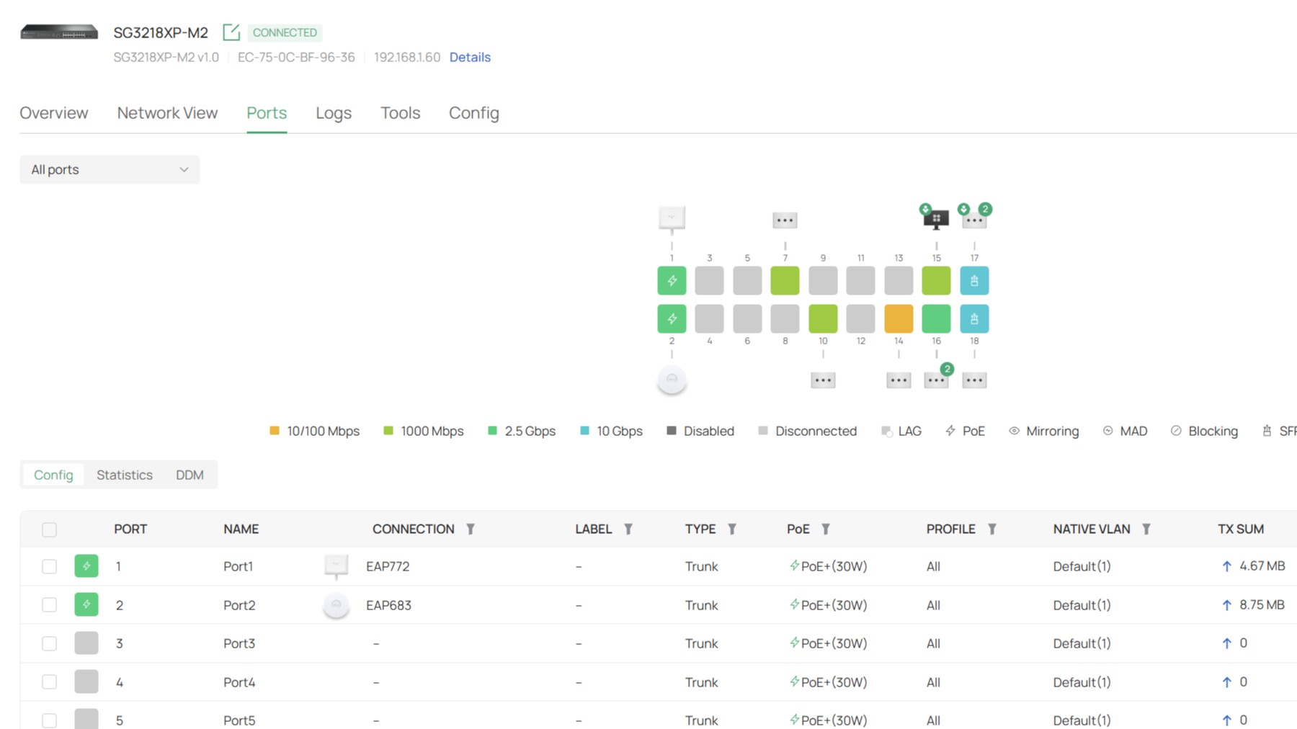Select port 10 in the port diagram
Image resolution: width=1297 pixels, height=729 pixels.
tap(823, 318)
